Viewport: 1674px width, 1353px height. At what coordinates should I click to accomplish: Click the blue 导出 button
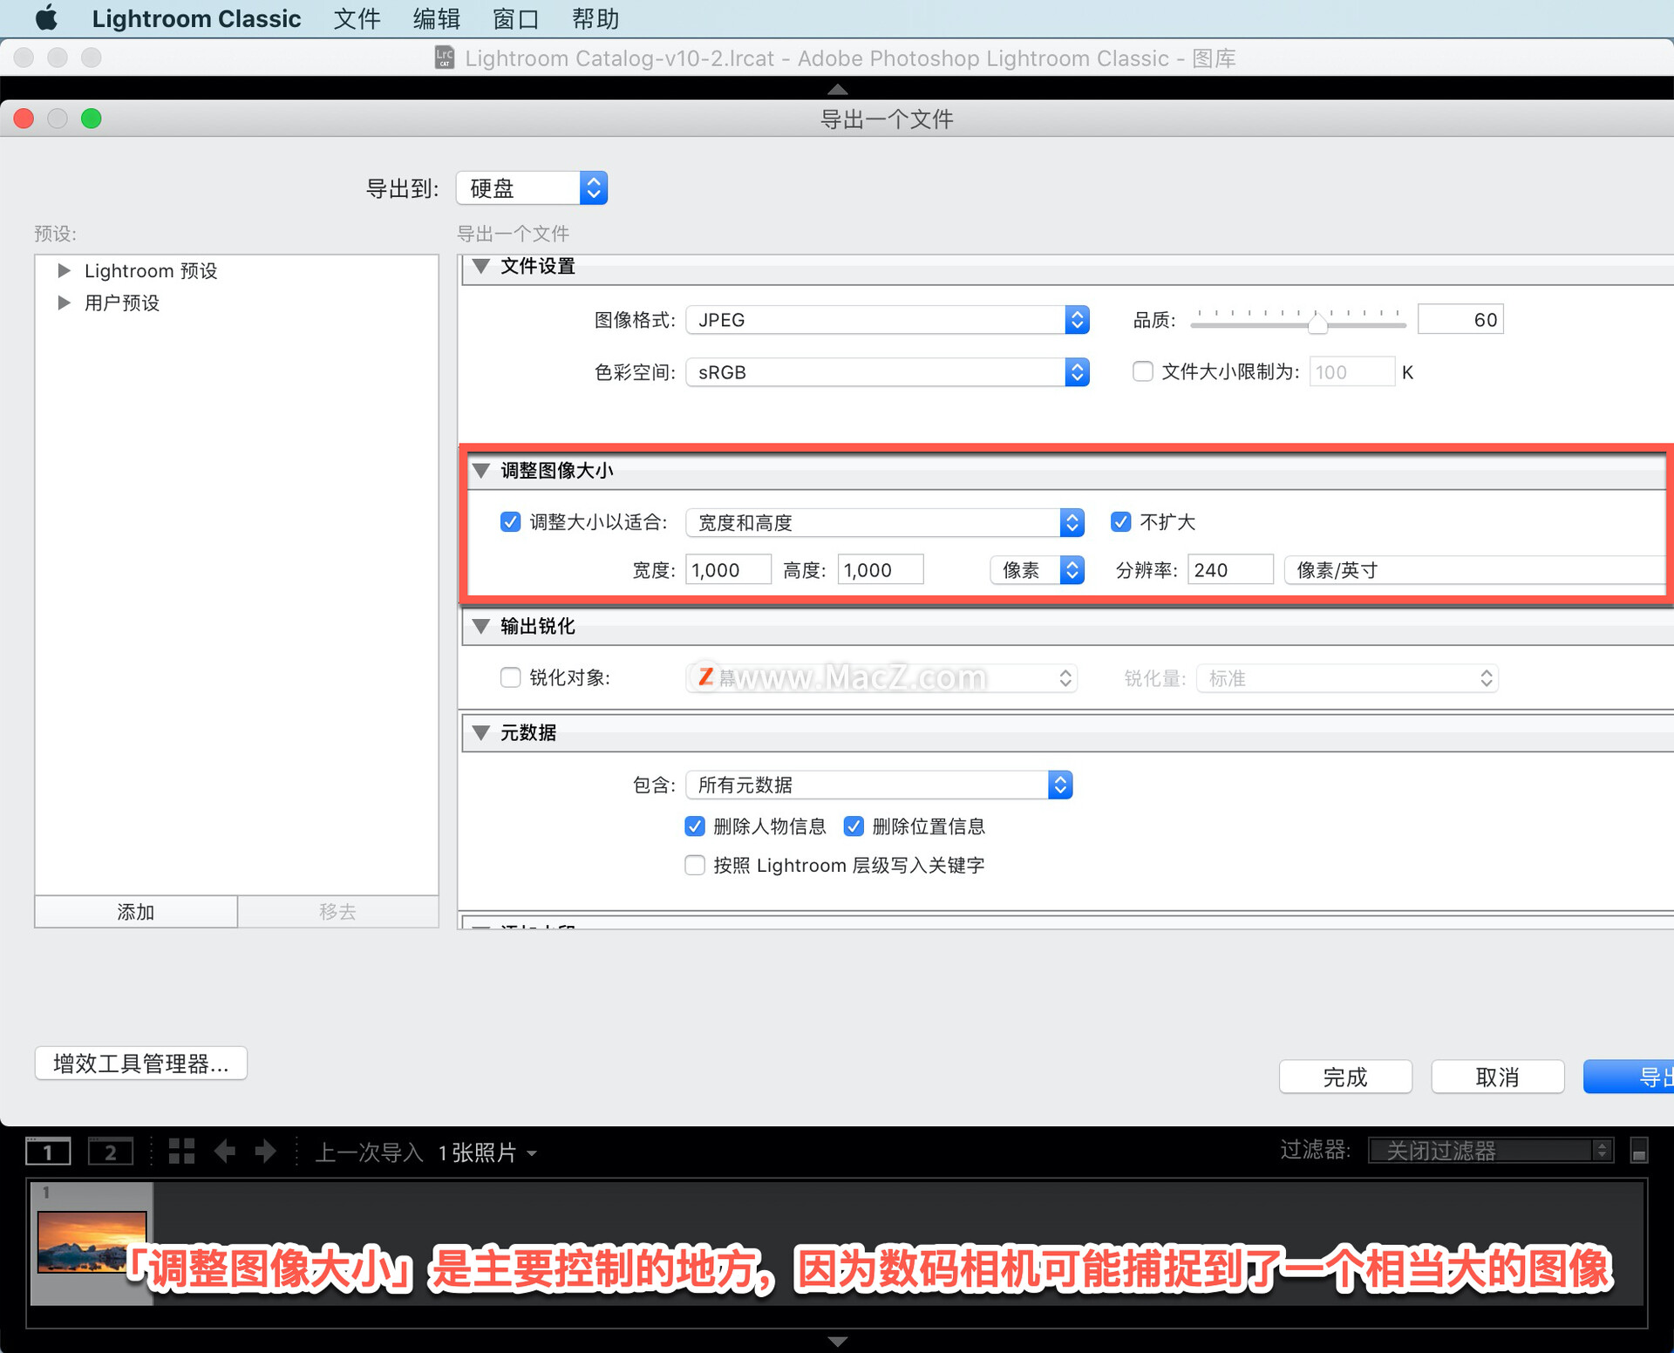click(x=1629, y=1077)
